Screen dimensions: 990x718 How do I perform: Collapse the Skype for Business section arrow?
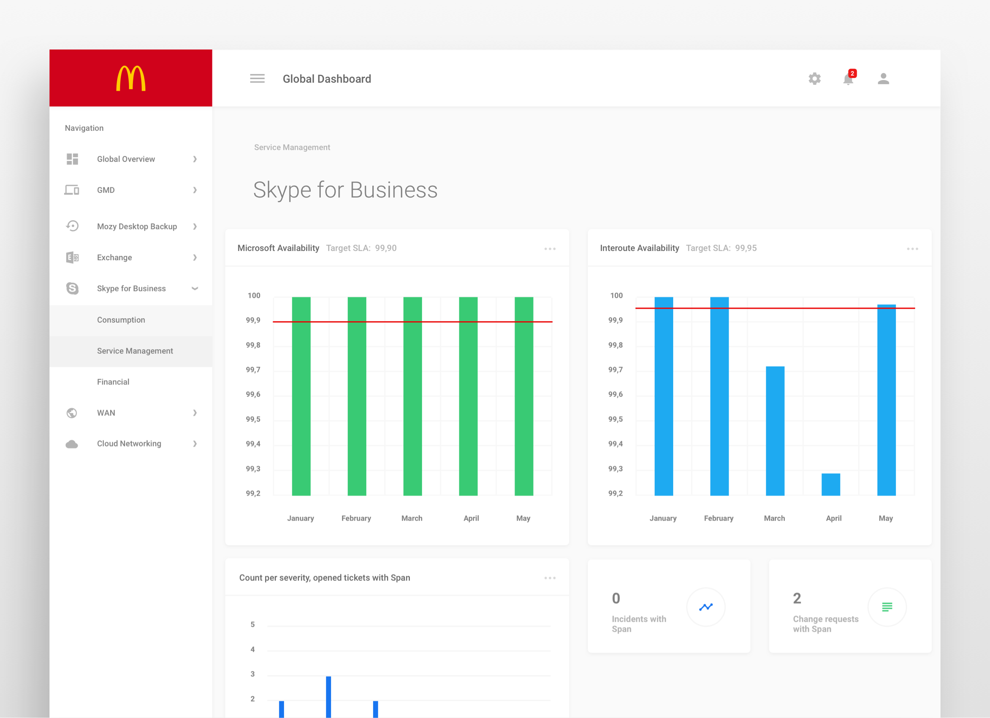(x=195, y=289)
